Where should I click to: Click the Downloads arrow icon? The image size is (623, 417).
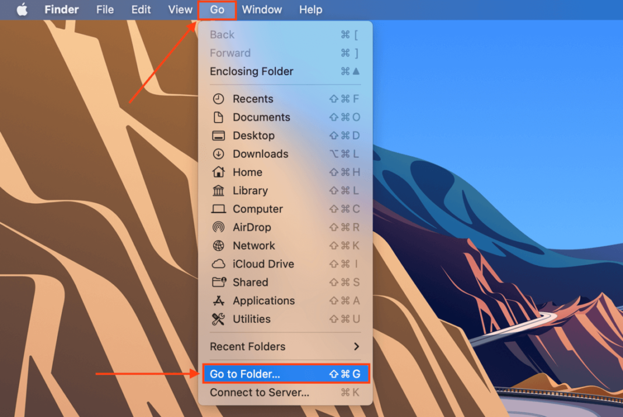(x=219, y=154)
